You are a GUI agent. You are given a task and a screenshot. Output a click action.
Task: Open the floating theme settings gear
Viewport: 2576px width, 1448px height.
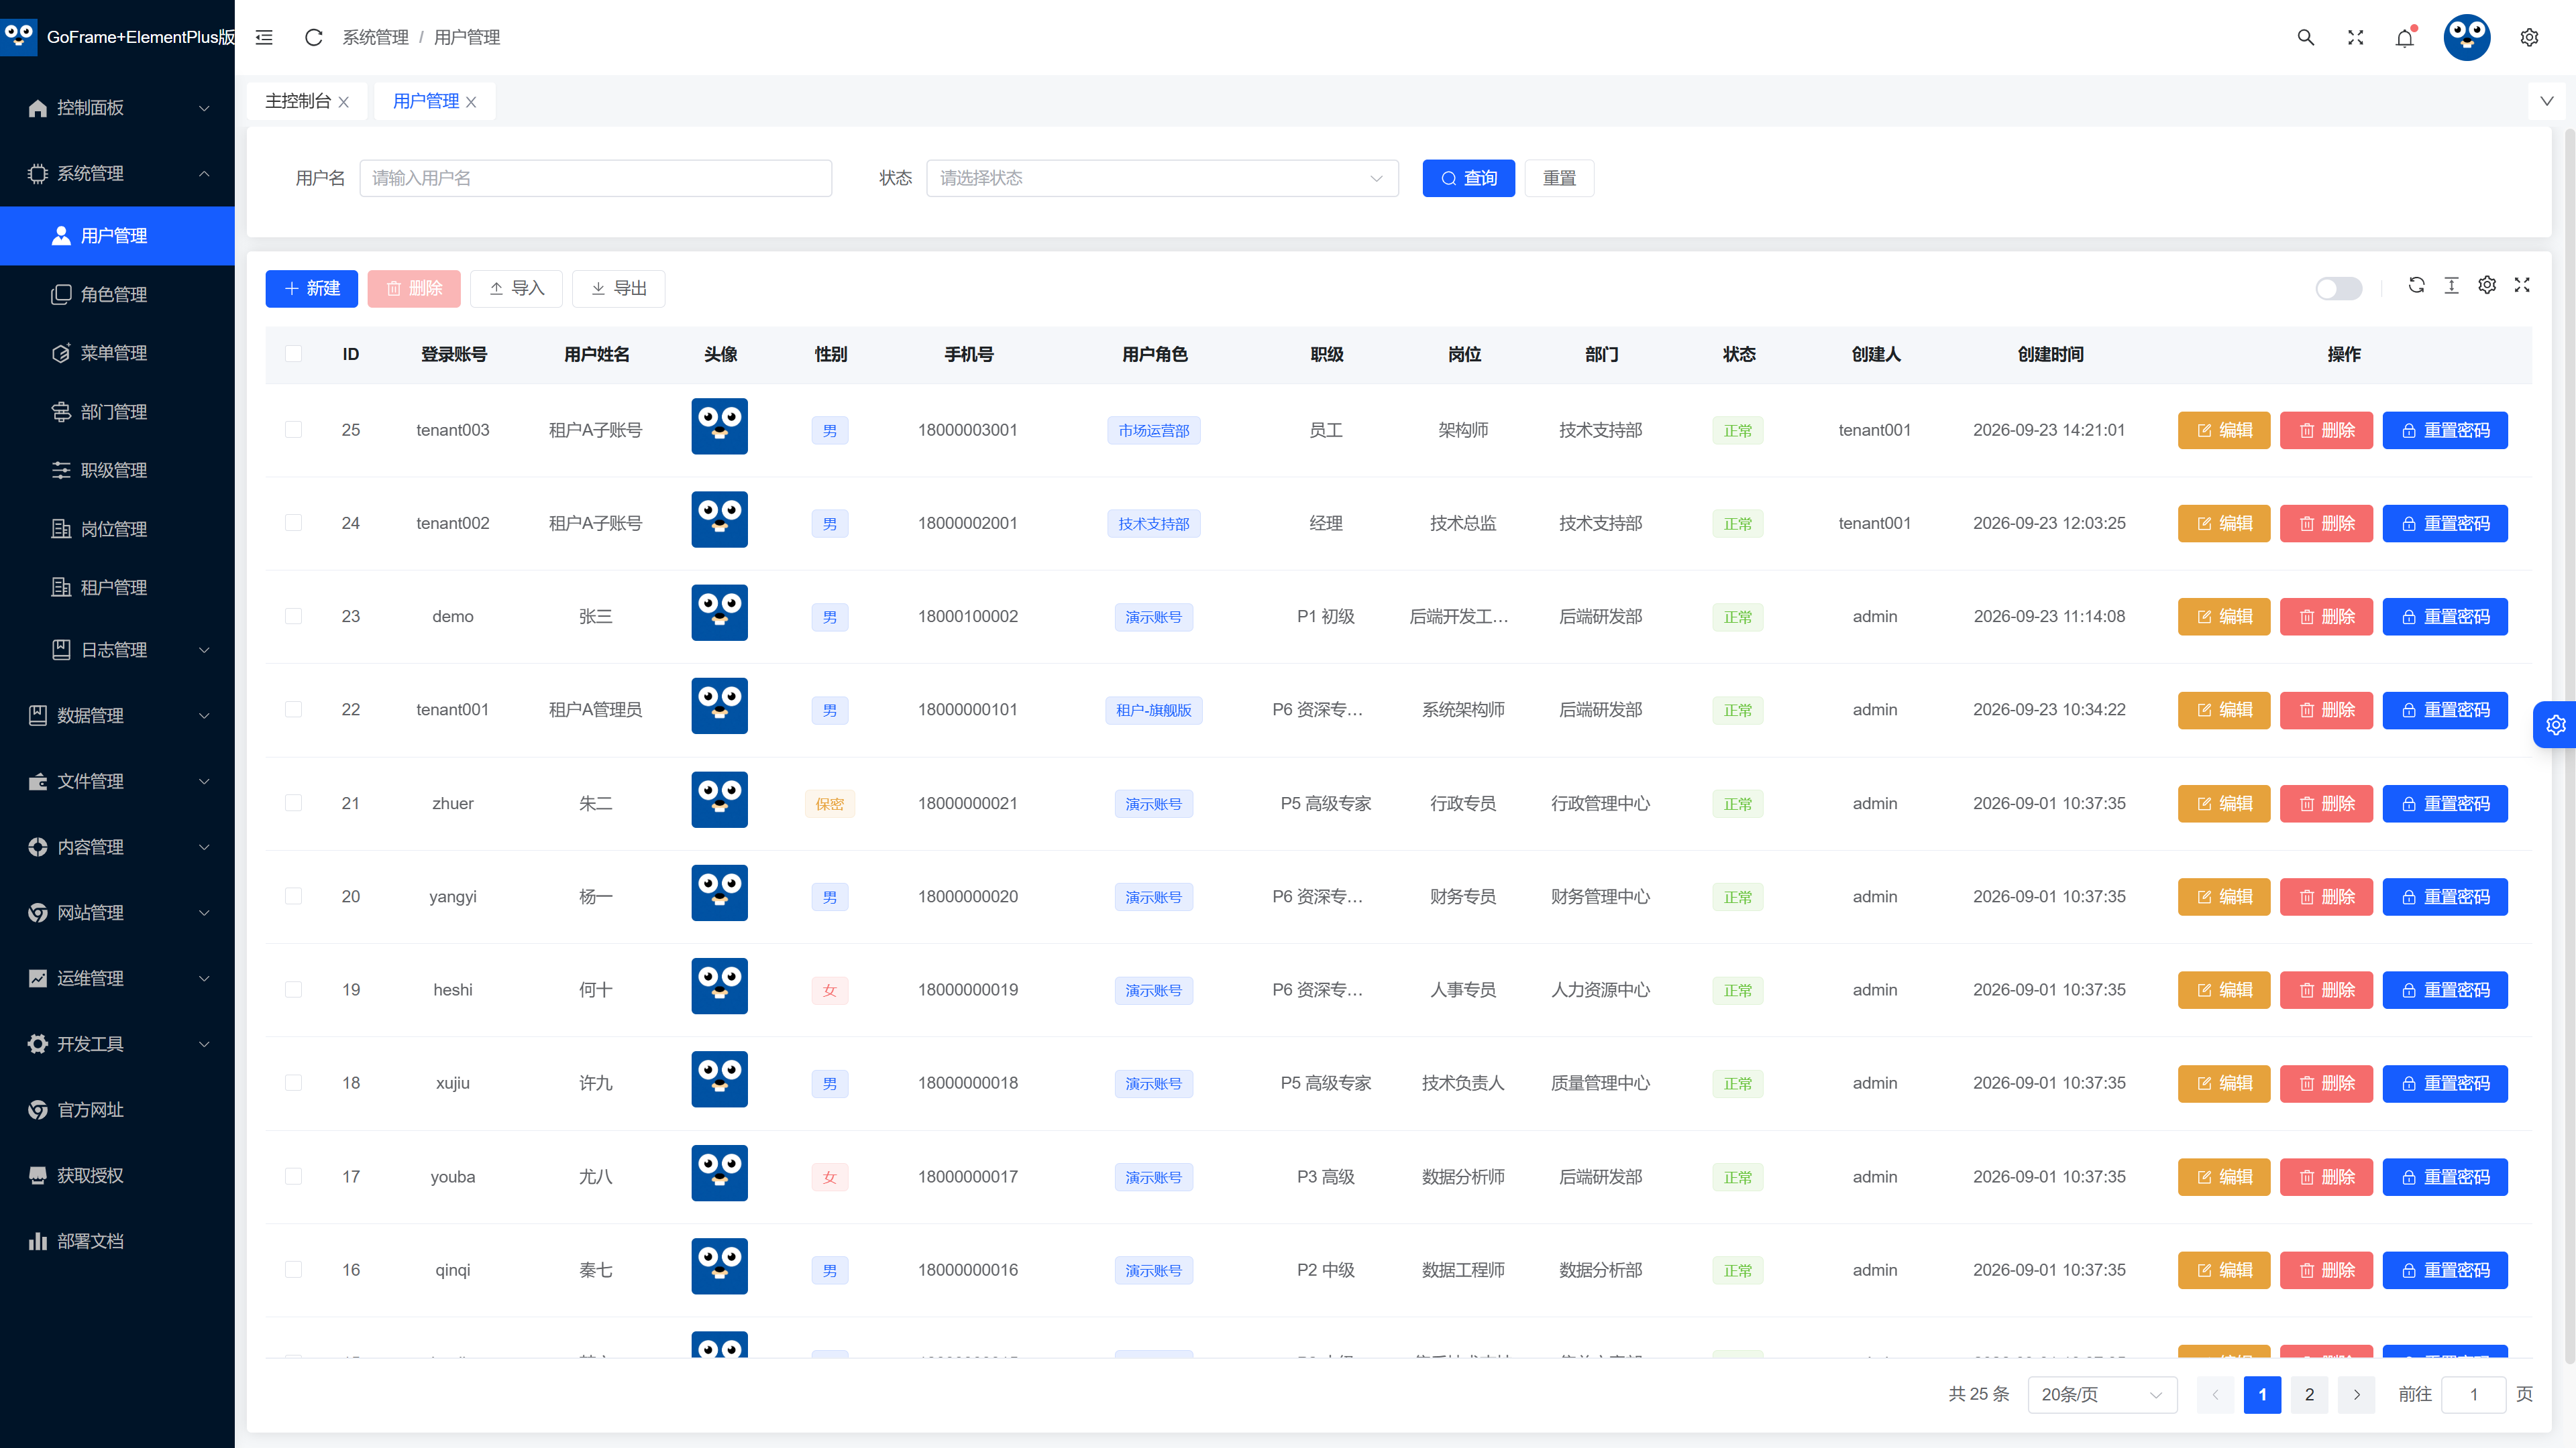[x=2556, y=725]
